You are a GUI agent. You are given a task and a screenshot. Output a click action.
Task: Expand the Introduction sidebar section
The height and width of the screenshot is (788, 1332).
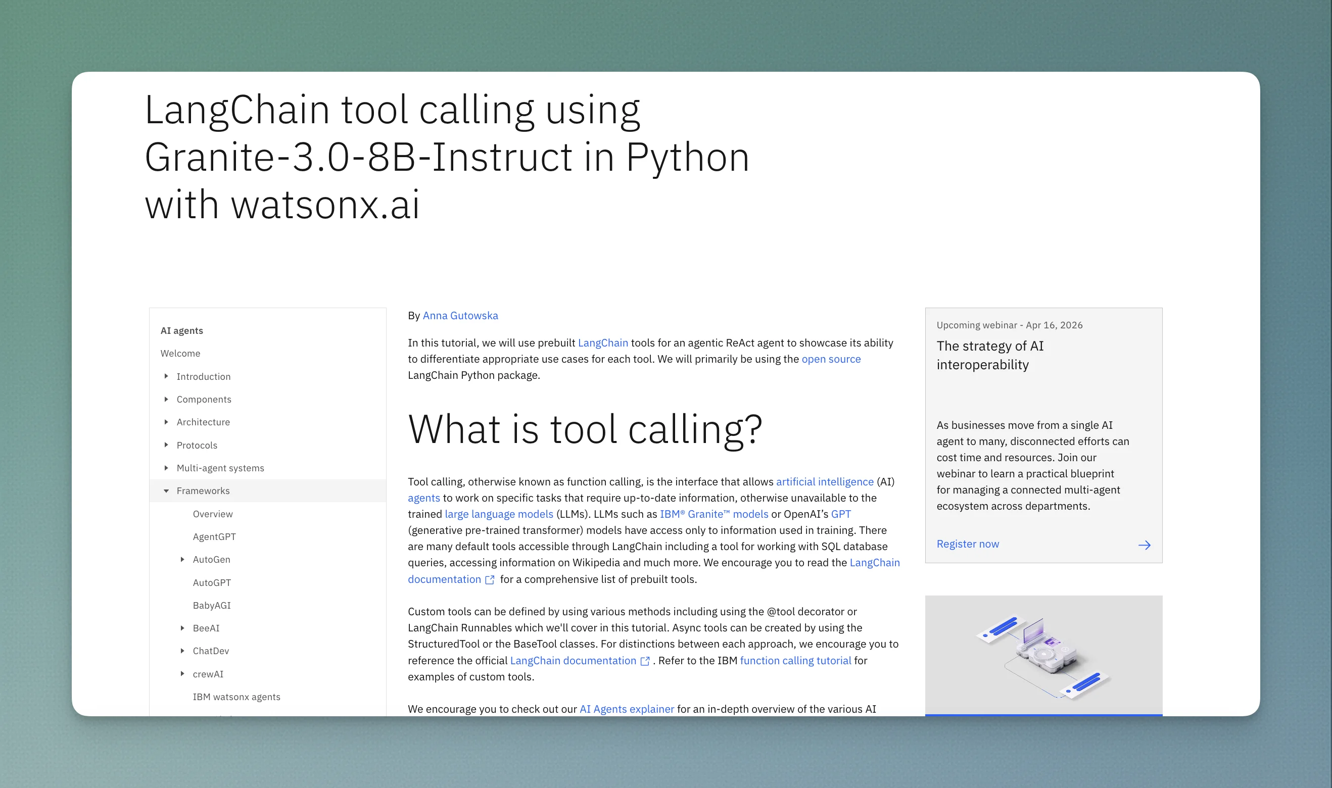[166, 376]
